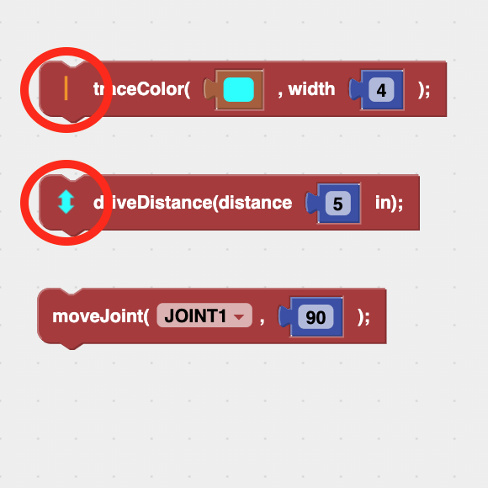
Task: Click the closing ');' of traceColor block
Action: tap(424, 90)
